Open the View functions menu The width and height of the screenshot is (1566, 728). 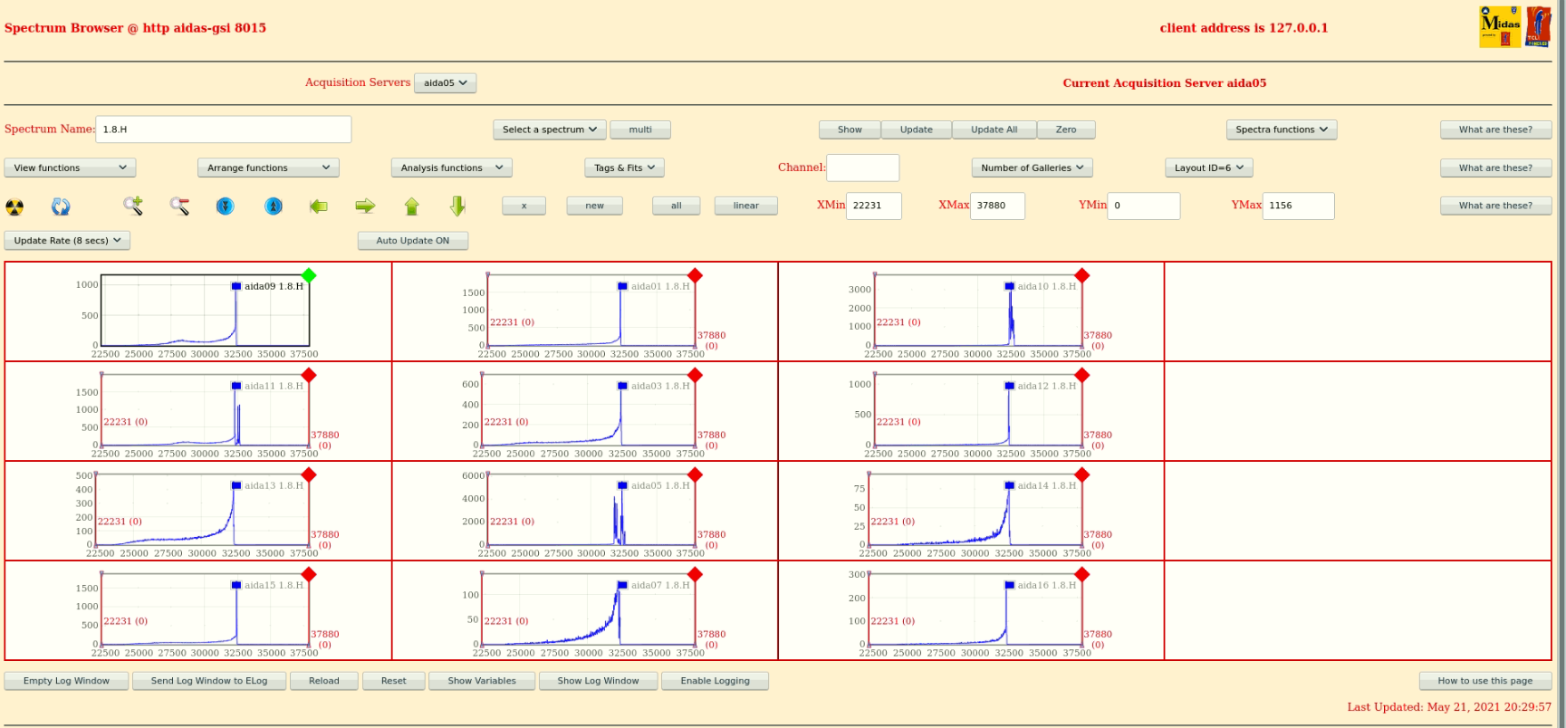[70, 168]
